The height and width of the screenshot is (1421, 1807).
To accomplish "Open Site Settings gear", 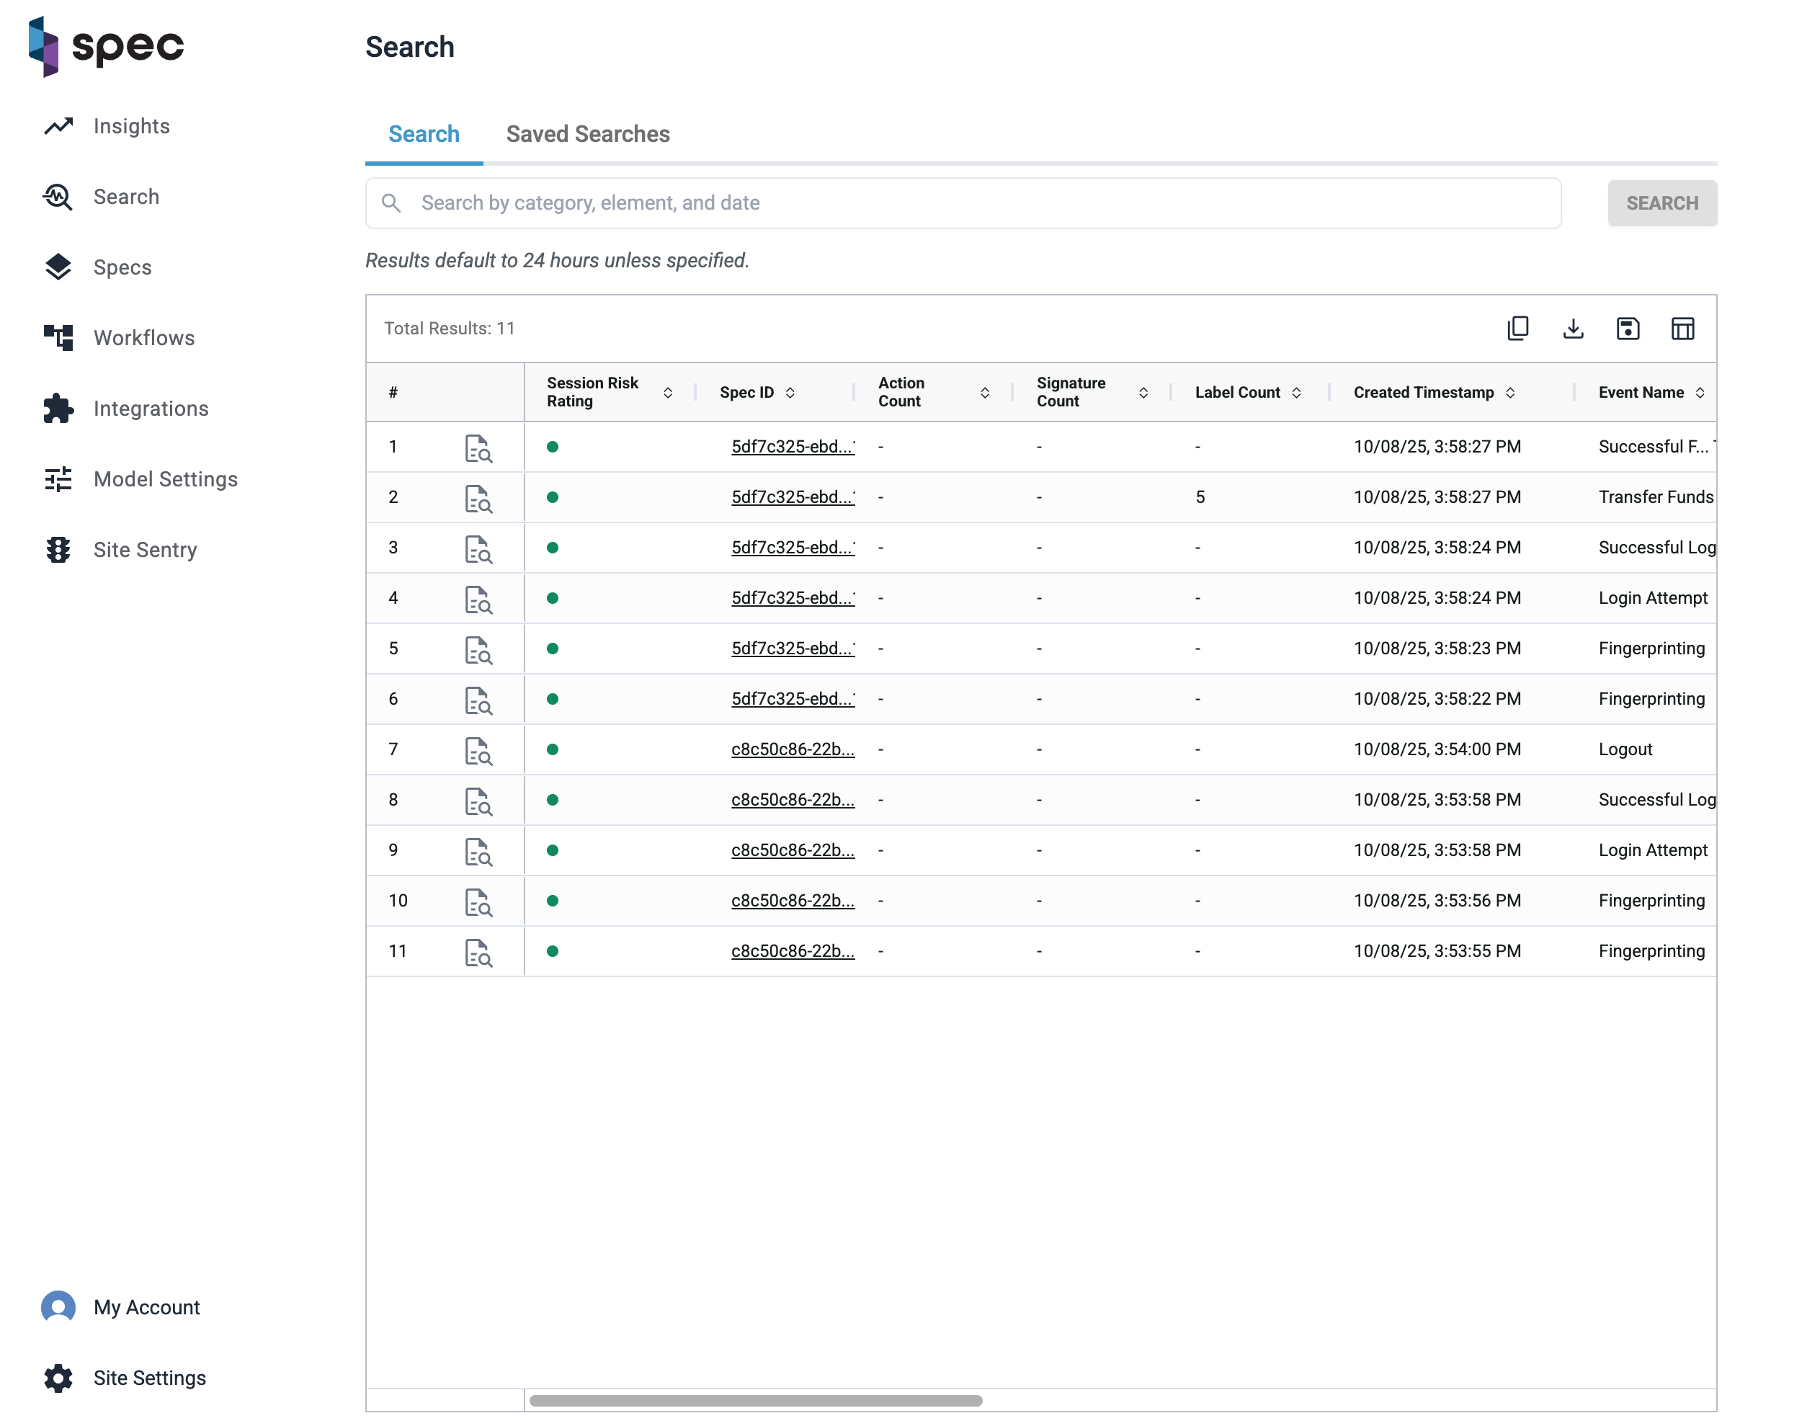I will [x=58, y=1378].
